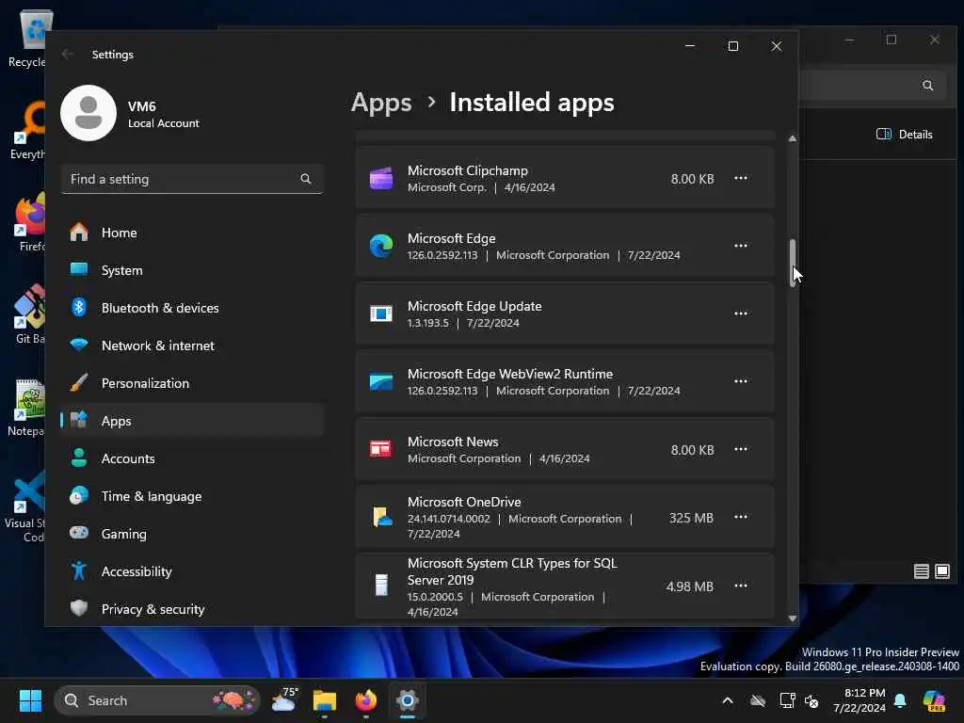The width and height of the screenshot is (964, 723).
Task: Select the Apps category in sidebar
Action: pos(192,421)
